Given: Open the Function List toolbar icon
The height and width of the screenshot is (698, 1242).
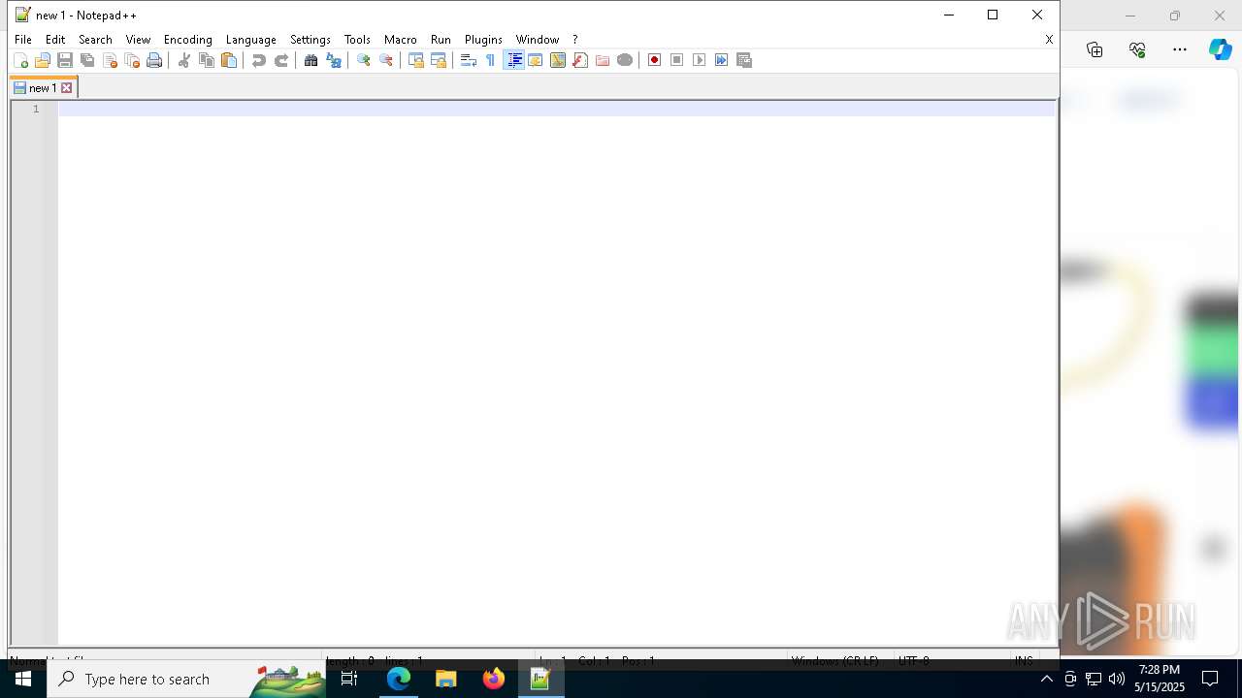Looking at the screenshot, I should (580, 60).
